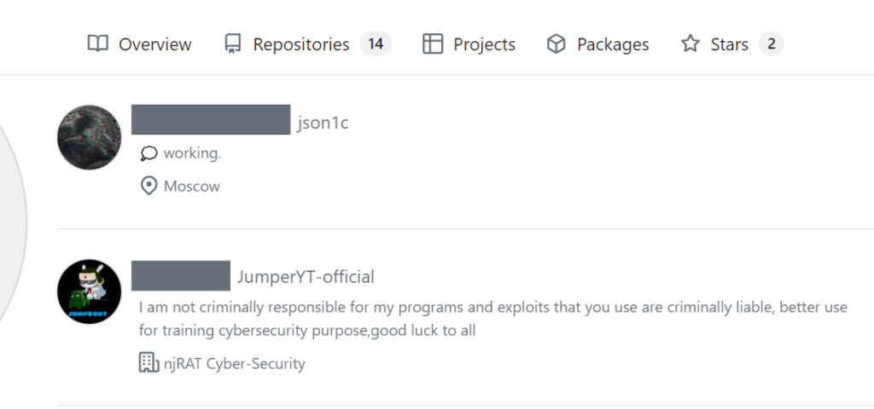The height and width of the screenshot is (409, 874).
Task: Click the repository count badge 14
Action: [376, 44]
